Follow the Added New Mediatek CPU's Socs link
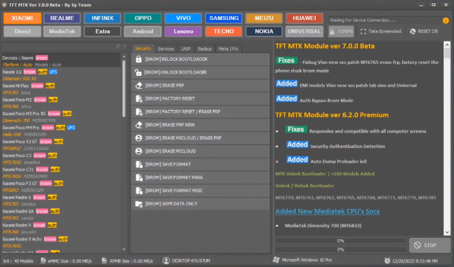Screen dimensions: 454x267 [x=327, y=211]
